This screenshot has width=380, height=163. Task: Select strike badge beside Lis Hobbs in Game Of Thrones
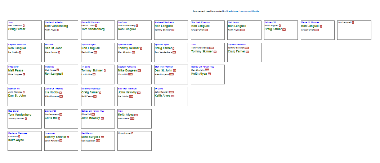point(61,93)
